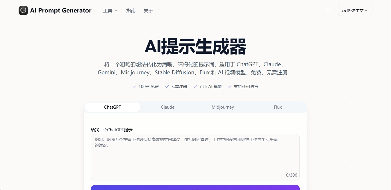
Task: Expand the 工具 menu
Action: (110, 10)
